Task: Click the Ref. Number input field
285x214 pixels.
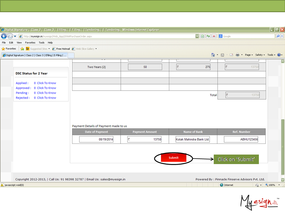Action: coord(241,139)
